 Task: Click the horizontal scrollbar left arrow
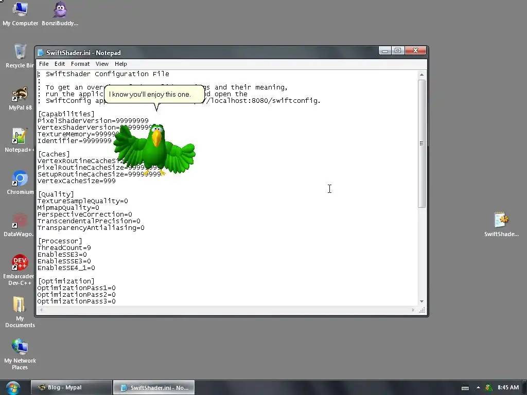(41, 310)
